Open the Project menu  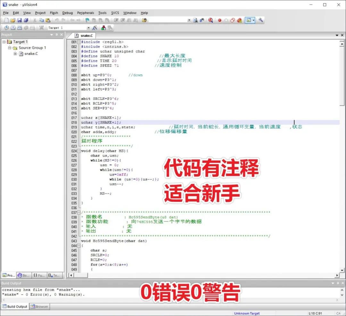(x=40, y=13)
